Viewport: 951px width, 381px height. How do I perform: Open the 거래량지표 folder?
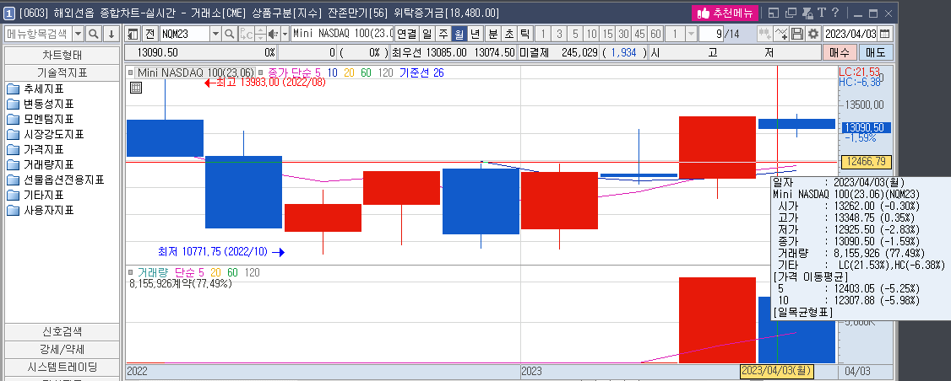pyautogui.click(x=41, y=164)
